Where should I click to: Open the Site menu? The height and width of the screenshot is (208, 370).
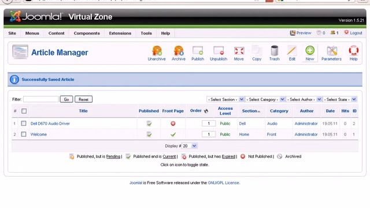tap(12, 34)
